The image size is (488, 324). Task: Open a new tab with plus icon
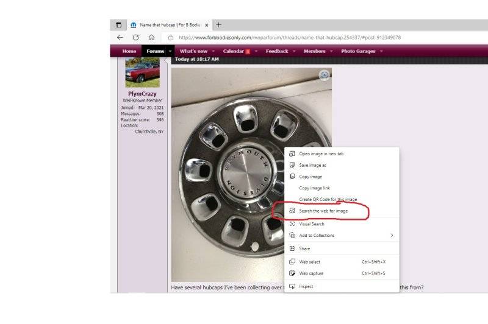(x=218, y=25)
